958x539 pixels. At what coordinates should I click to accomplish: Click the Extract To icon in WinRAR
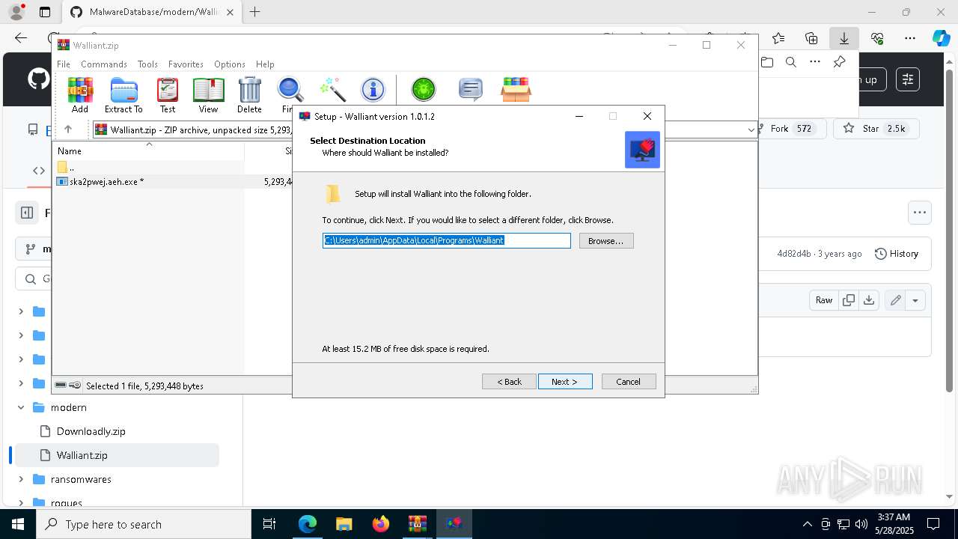(123, 95)
